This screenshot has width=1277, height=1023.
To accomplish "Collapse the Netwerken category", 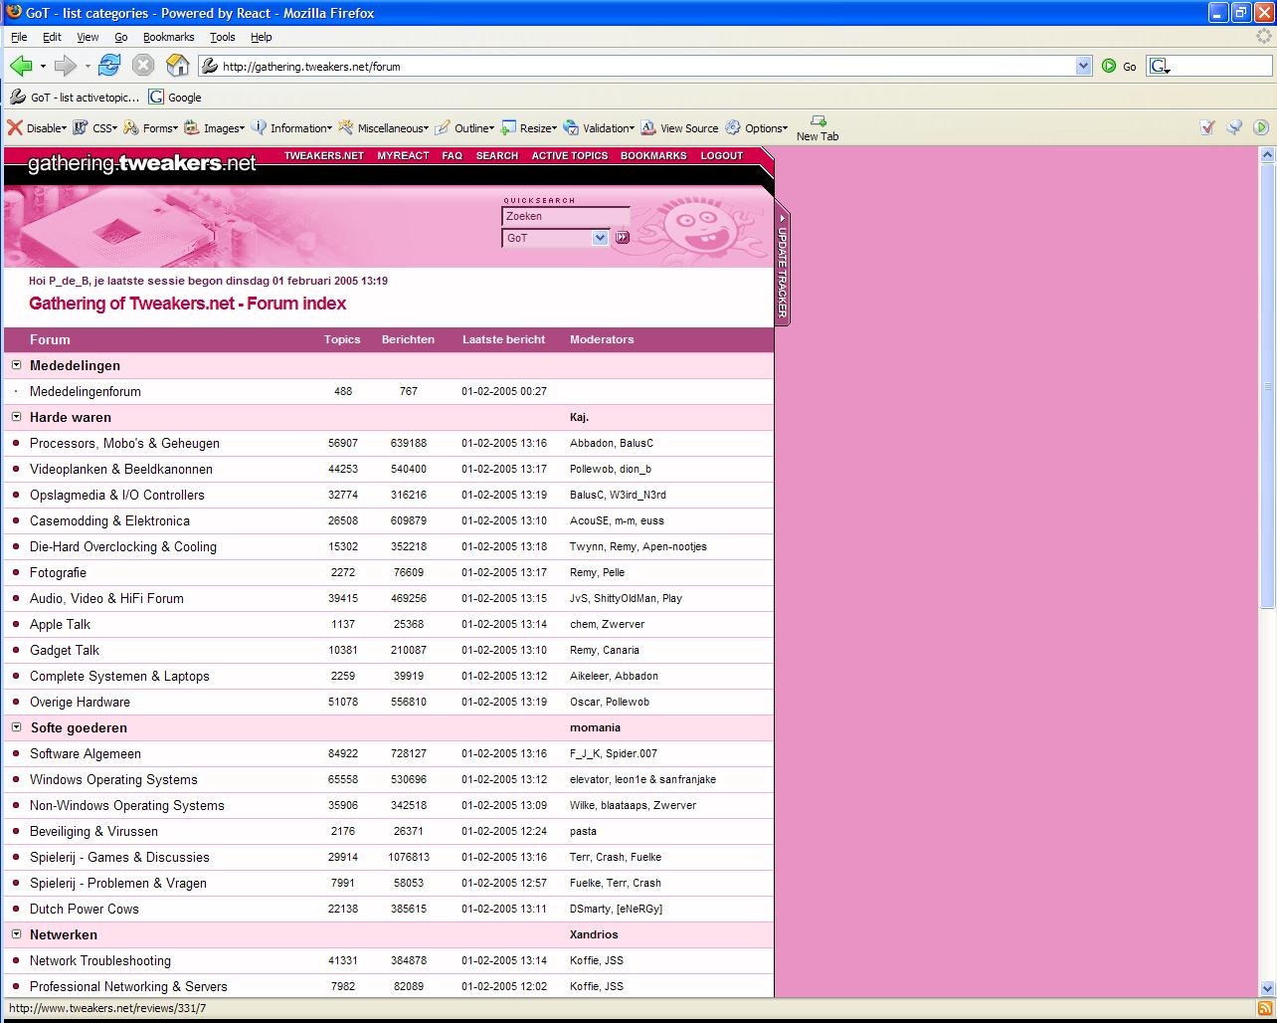I will point(16,934).
